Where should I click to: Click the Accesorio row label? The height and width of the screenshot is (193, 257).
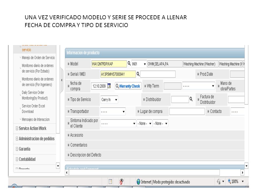click(77, 135)
